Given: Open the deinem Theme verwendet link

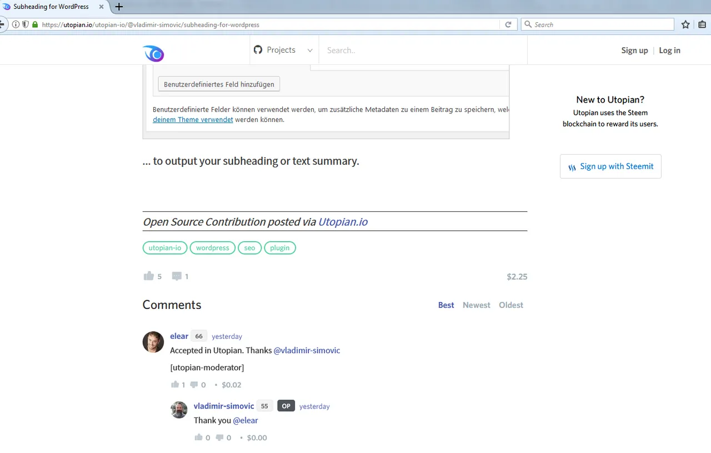Looking at the screenshot, I should point(193,119).
